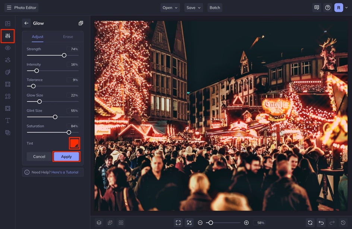Click the info icon beside Need Help
Viewport: 352px width, 229px height.
click(27, 172)
